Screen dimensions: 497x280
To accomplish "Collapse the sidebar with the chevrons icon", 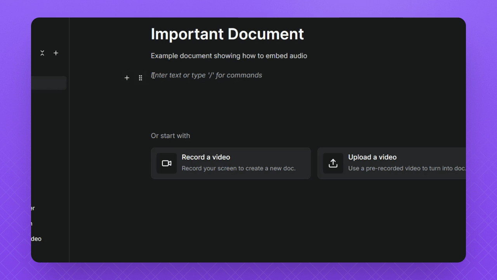I will pos(42,53).
